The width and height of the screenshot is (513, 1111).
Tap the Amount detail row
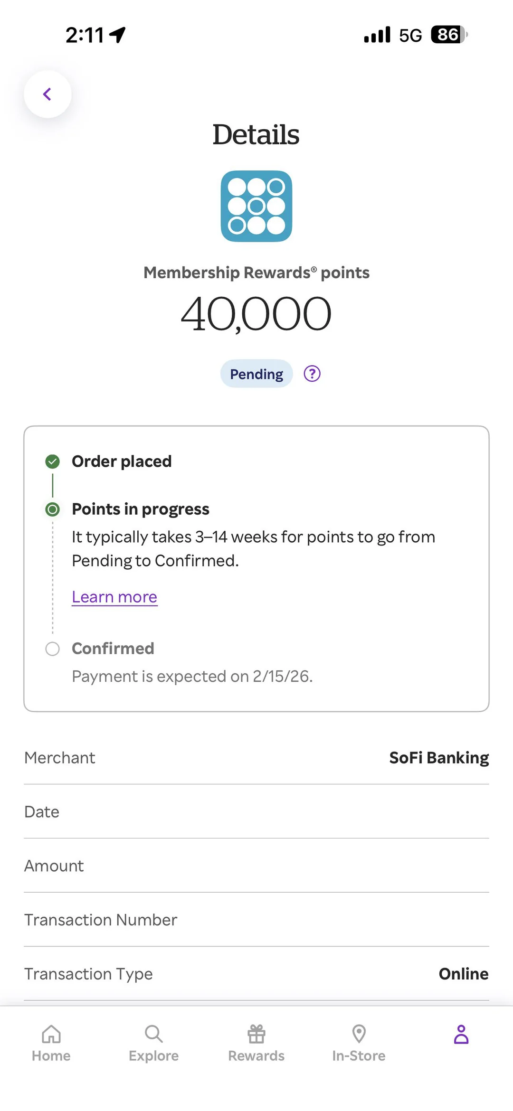[256, 866]
